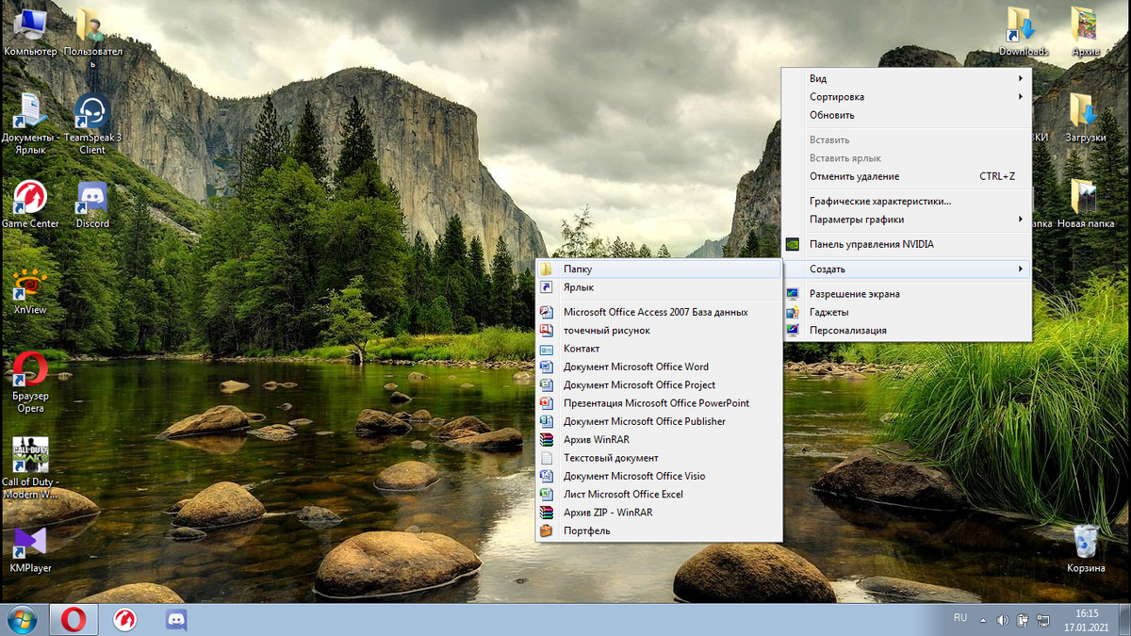Open the Загрузки folder shortcut

[1086, 117]
